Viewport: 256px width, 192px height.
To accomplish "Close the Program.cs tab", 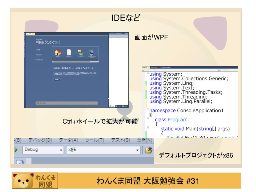I will 149,67.
